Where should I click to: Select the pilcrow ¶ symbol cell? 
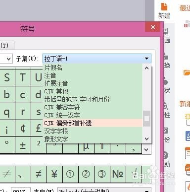(102, 148)
